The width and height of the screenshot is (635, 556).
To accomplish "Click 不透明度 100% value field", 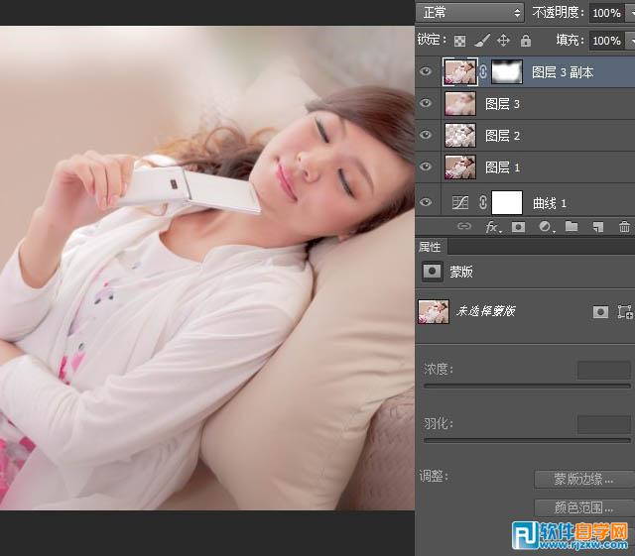I will pyautogui.click(x=606, y=13).
